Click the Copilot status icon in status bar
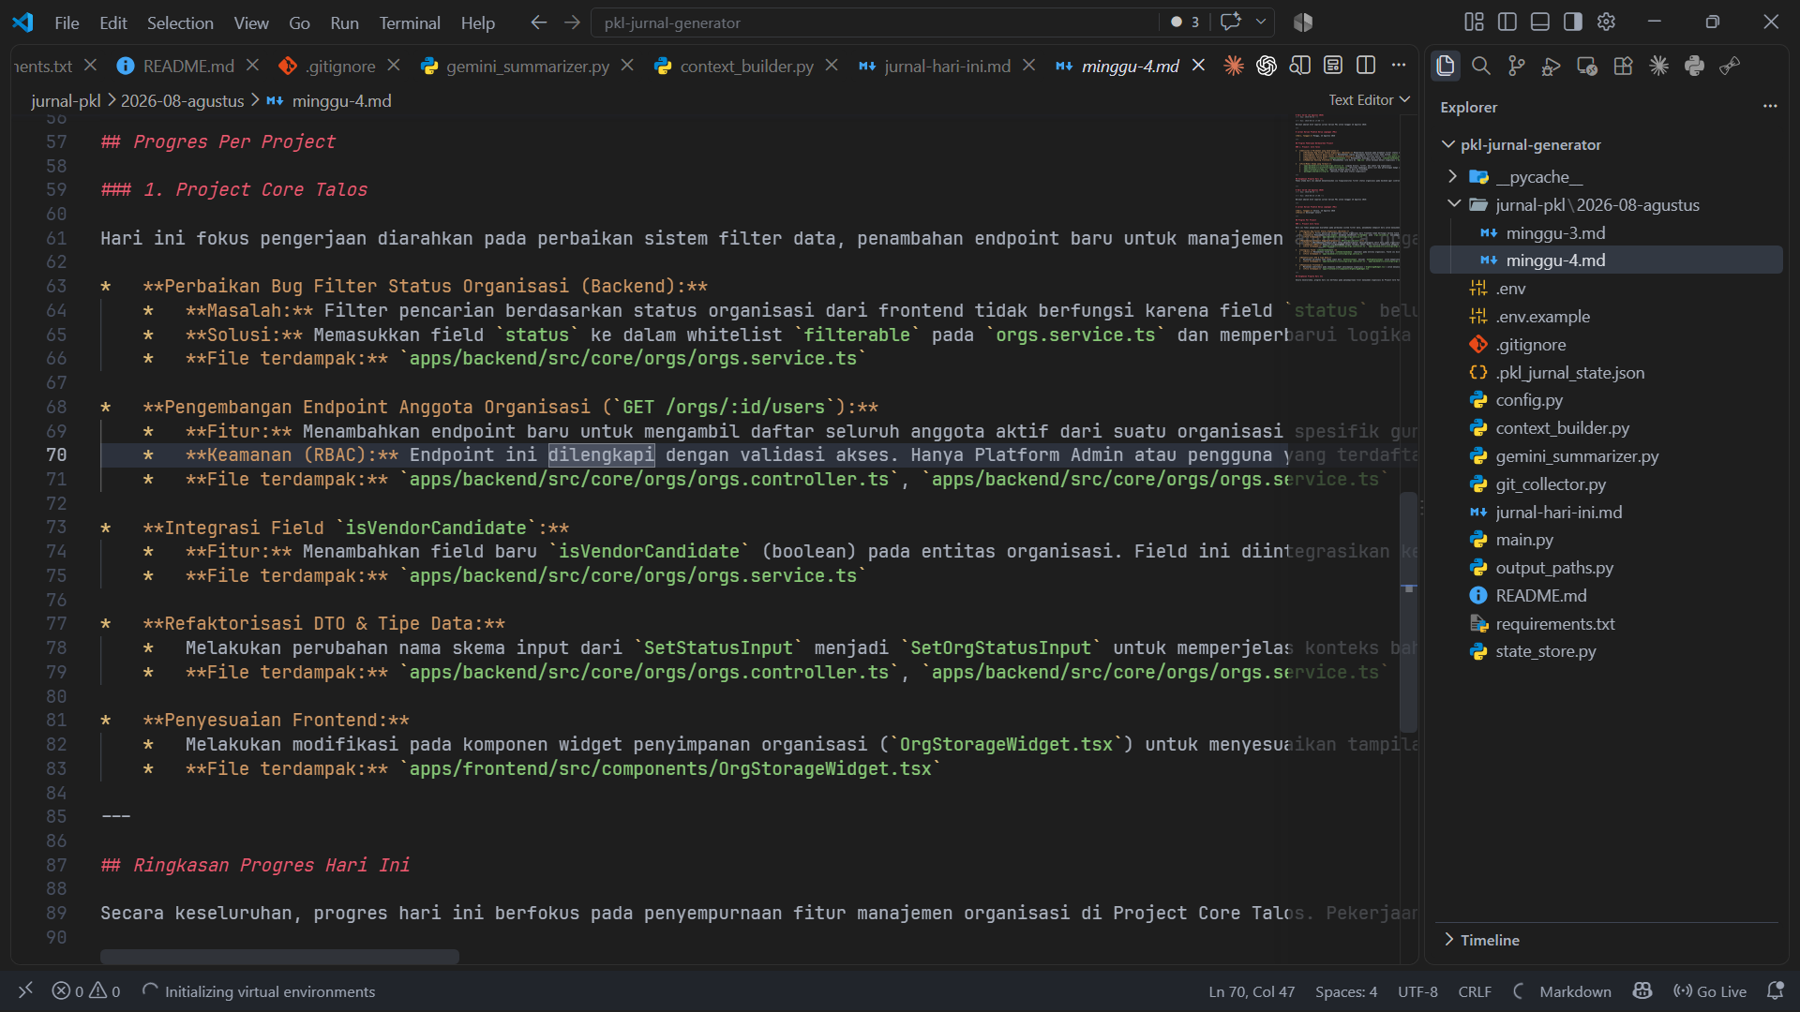This screenshot has width=1800, height=1012. tap(1642, 991)
